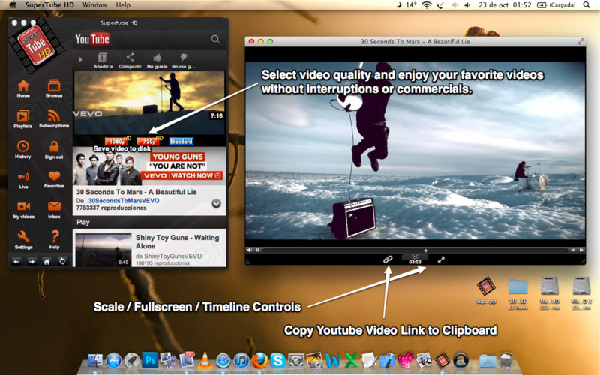The height and width of the screenshot is (375, 600).
Task: Open Skype from the Dock
Action: (x=277, y=360)
